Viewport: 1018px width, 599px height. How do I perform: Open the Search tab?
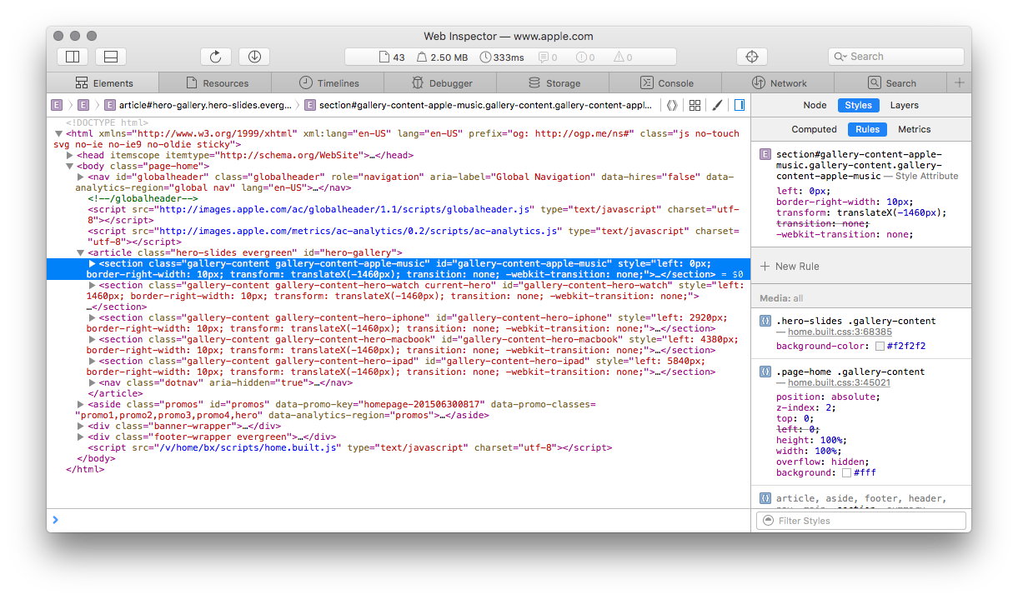click(x=891, y=82)
